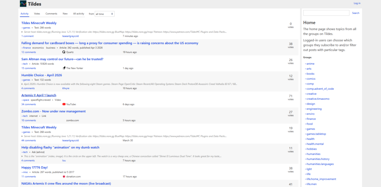Click The New Yorker source icon
381x187 pixels.
coord(64,68)
